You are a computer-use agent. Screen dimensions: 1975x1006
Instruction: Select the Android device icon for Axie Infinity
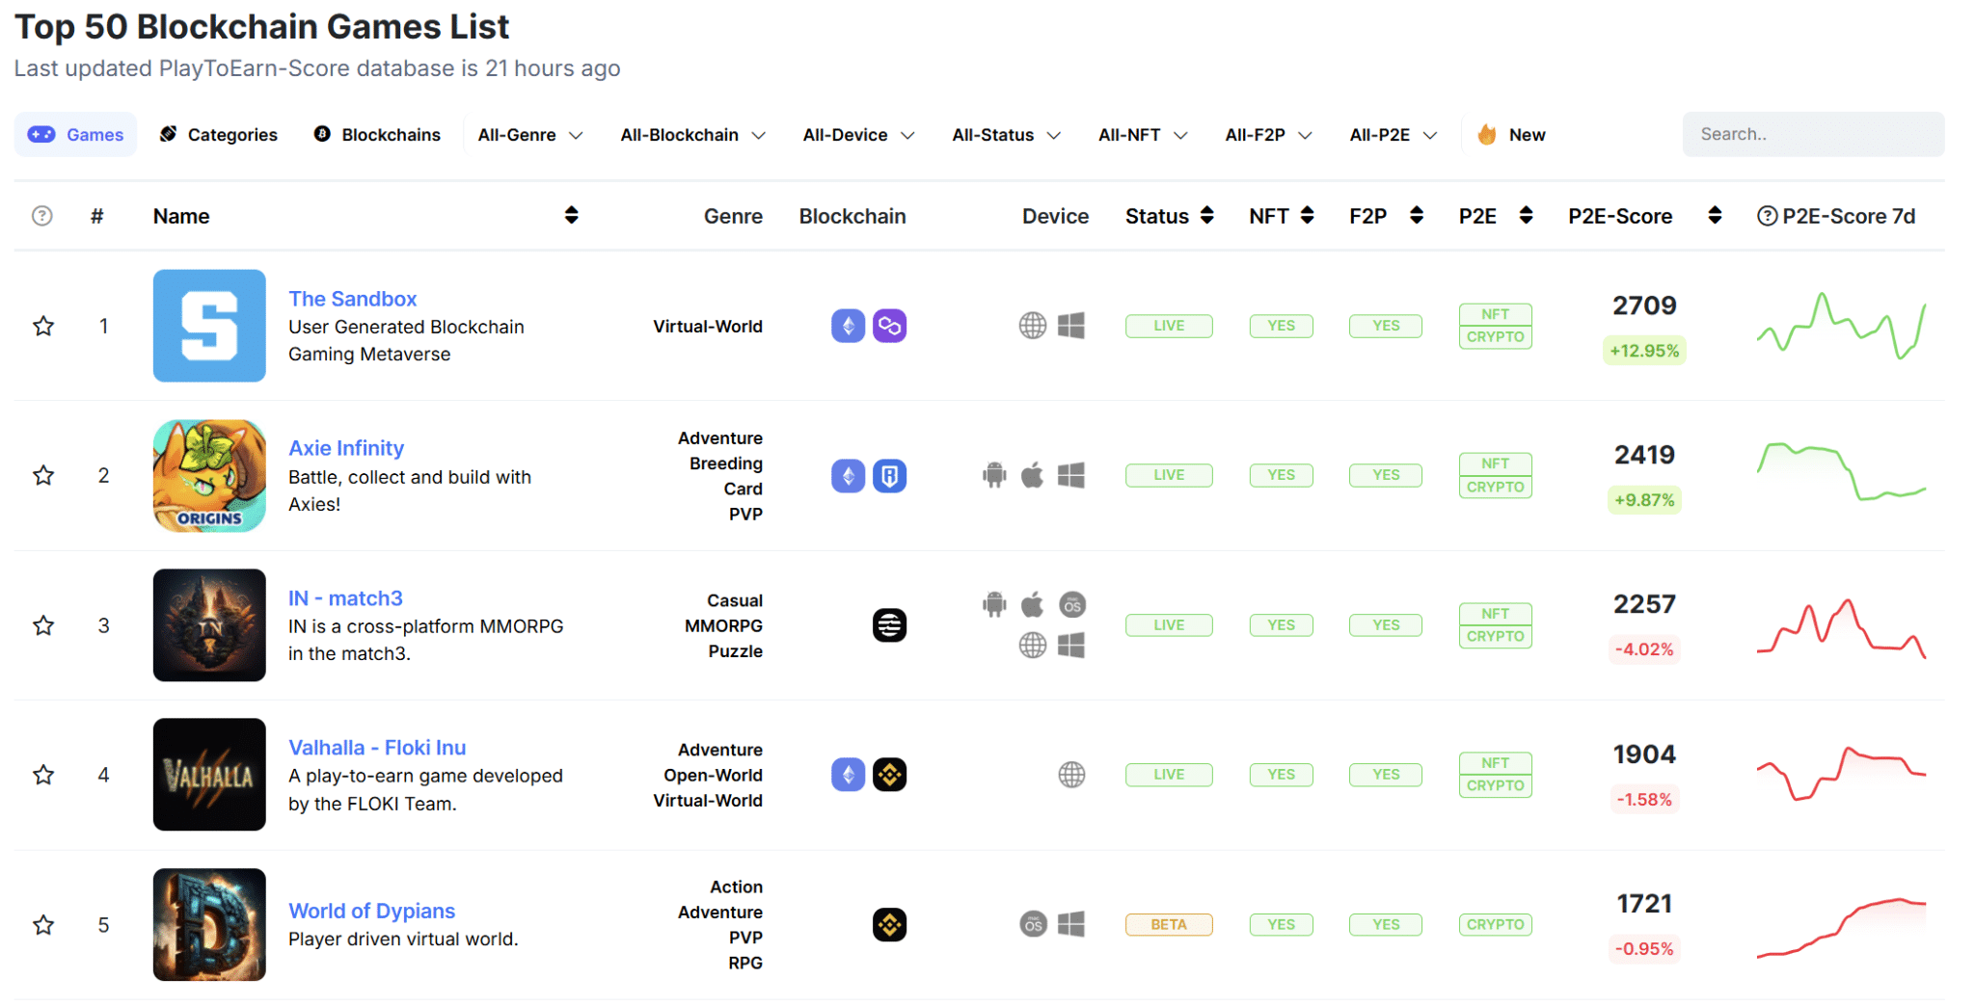(x=993, y=475)
